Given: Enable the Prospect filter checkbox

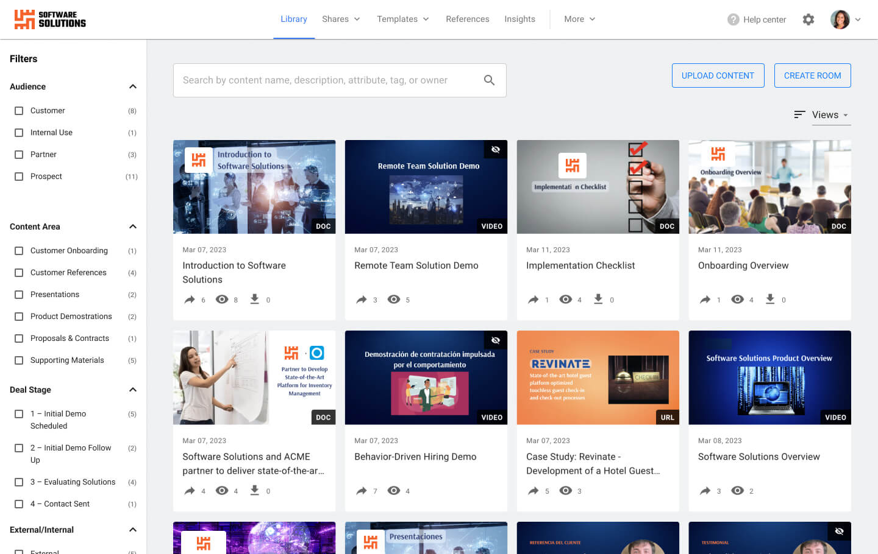Looking at the screenshot, I should (x=18, y=176).
